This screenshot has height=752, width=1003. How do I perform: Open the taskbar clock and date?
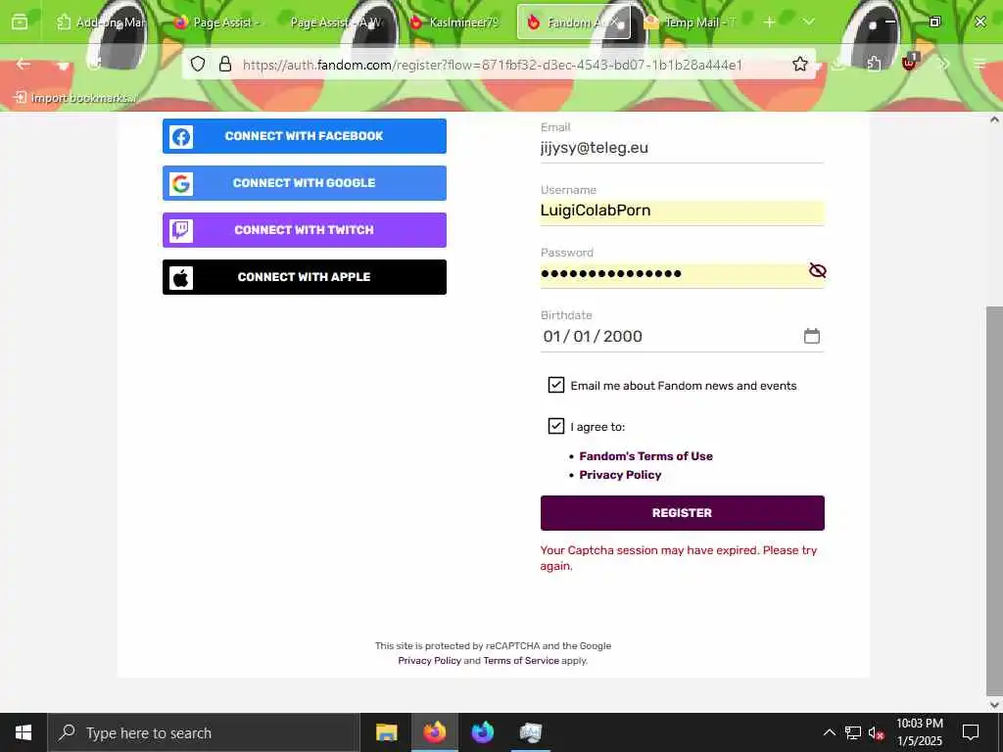tap(919, 732)
